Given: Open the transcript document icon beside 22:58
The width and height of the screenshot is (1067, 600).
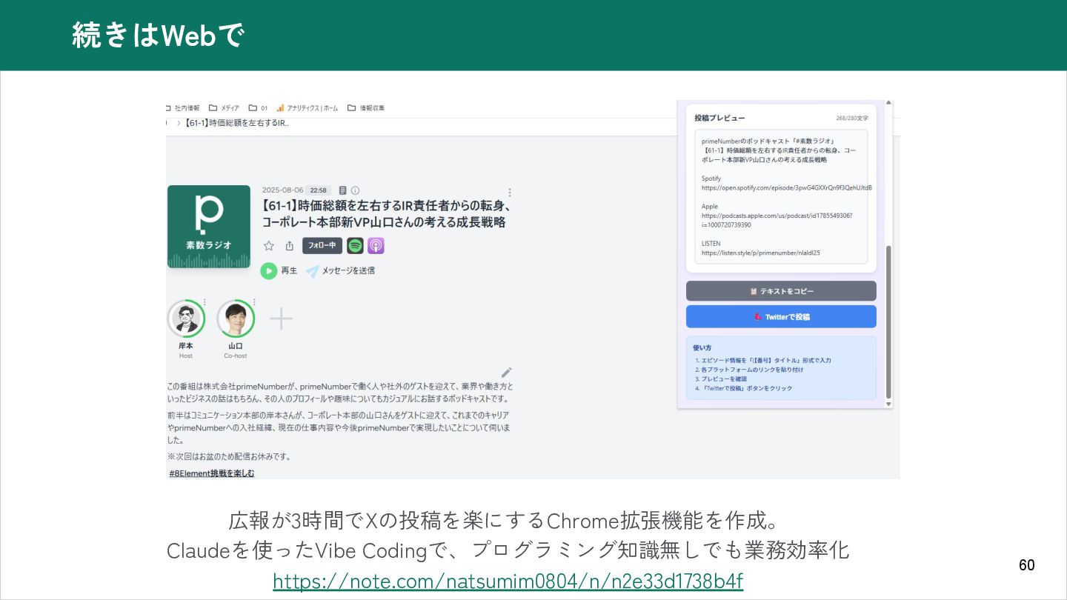Looking at the screenshot, I should [x=342, y=190].
